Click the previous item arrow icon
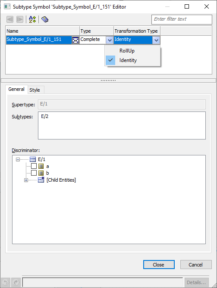The image size is (217, 288). [x=10, y=19]
